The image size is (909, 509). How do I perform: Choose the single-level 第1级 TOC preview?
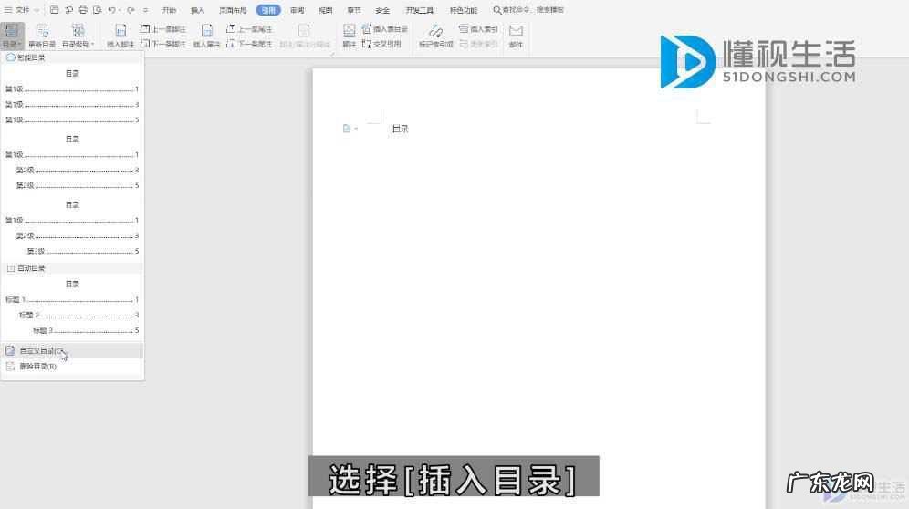pos(72,97)
